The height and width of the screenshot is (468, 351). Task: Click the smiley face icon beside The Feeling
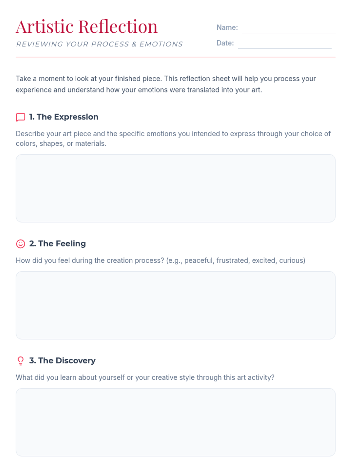click(20, 244)
